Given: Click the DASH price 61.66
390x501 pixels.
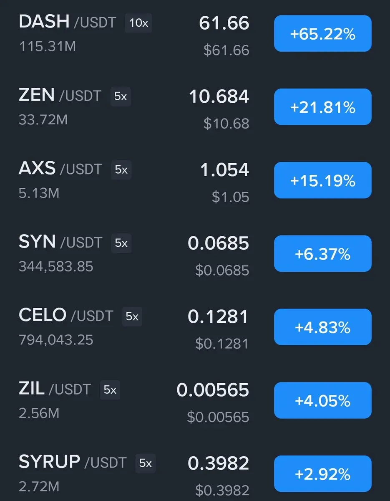Looking at the screenshot, I should point(224,23).
